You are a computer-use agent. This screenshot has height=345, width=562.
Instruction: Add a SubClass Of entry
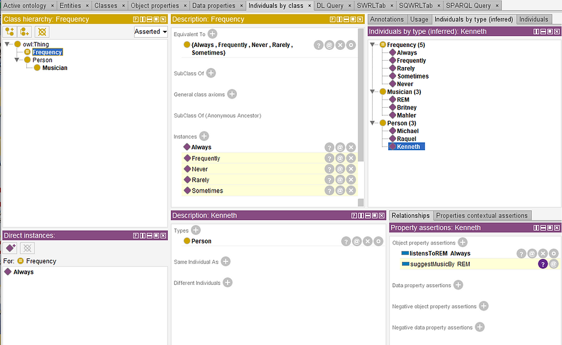pyautogui.click(x=211, y=73)
